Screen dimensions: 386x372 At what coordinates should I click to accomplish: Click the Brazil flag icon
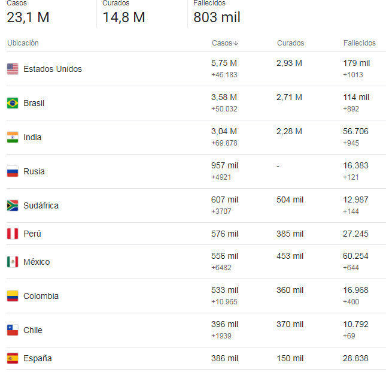coord(13,103)
